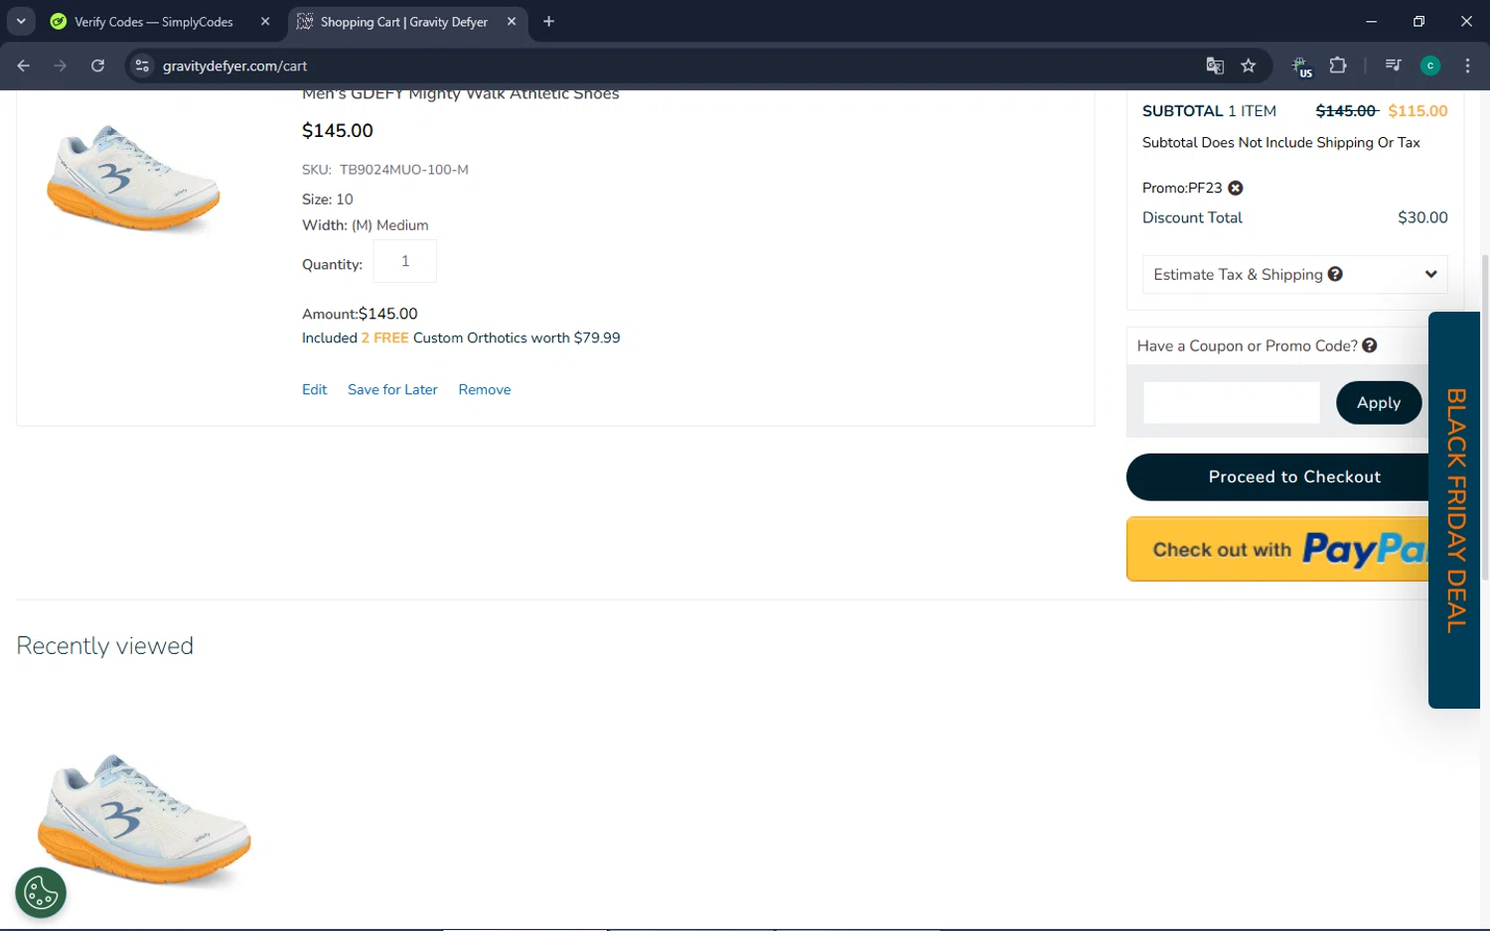The image size is (1490, 931).
Task: Open the Men's GDEFY Mighty Walk product title
Action: pyautogui.click(x=461, y=95)
